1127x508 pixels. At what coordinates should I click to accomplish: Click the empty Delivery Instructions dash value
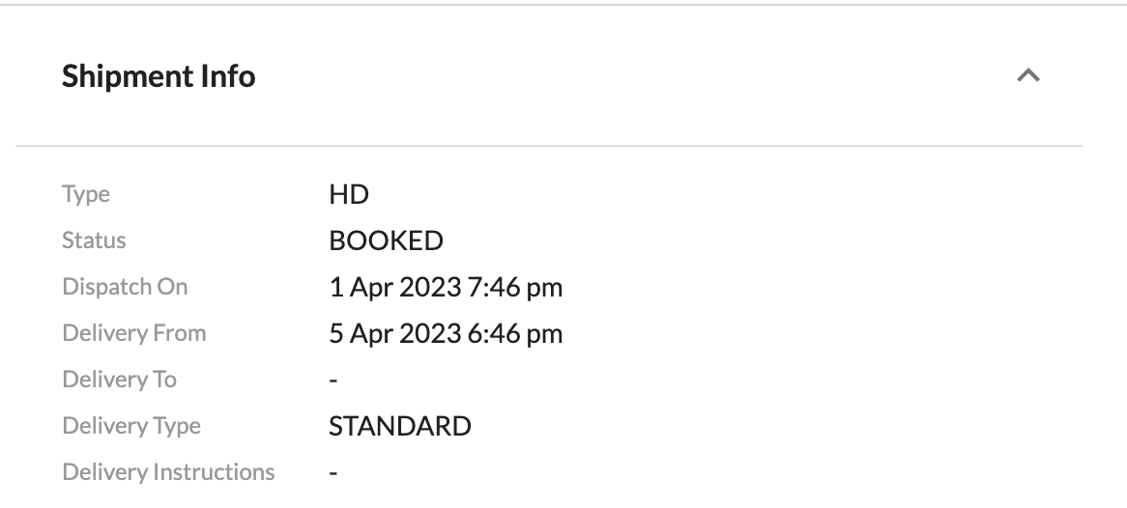point(333,473)
